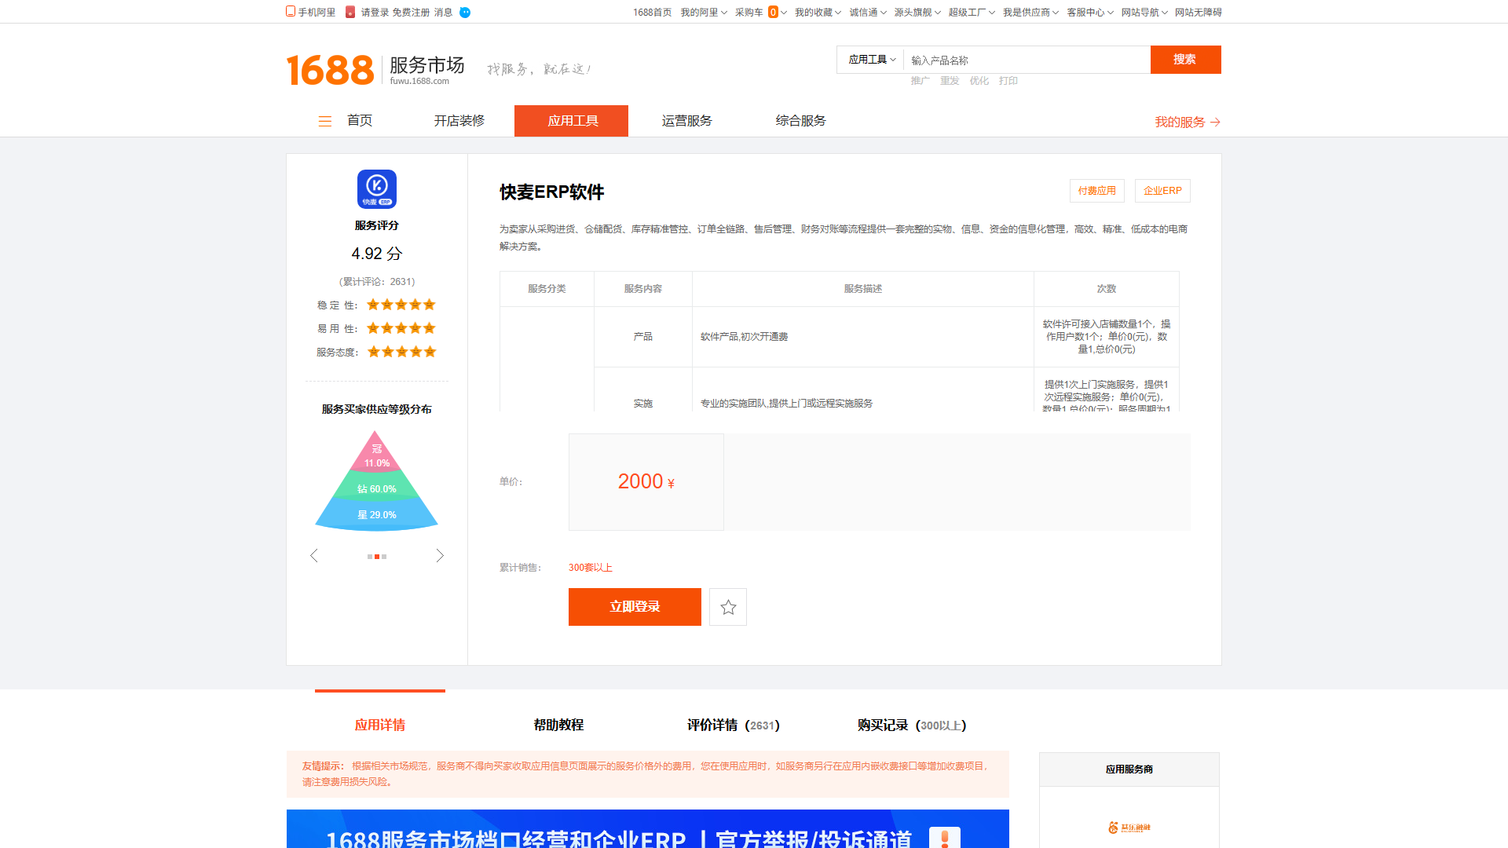1508x848 pixels.
Task: Open the 开店装修 navigation tab
Action: coord(459,121)
